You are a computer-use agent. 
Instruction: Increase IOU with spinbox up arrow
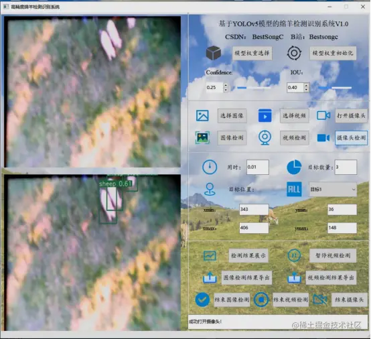(307, 85)
